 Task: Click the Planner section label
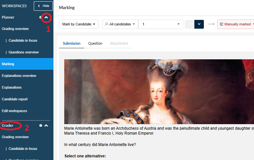(x=8, y=17)
